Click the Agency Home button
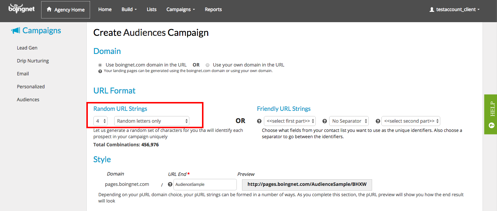The image size is (497, 211). pyautogui.click(x=66, y=10)
